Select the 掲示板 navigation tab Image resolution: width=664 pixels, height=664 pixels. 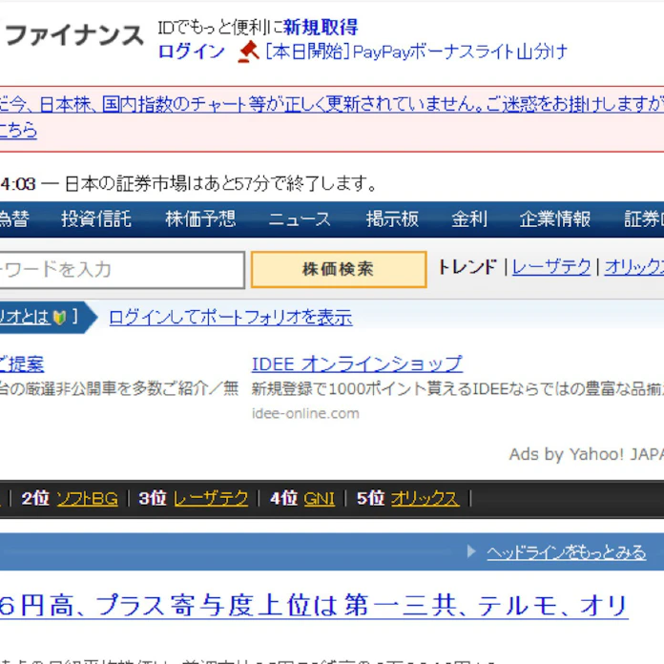click(x=392, y=218)
